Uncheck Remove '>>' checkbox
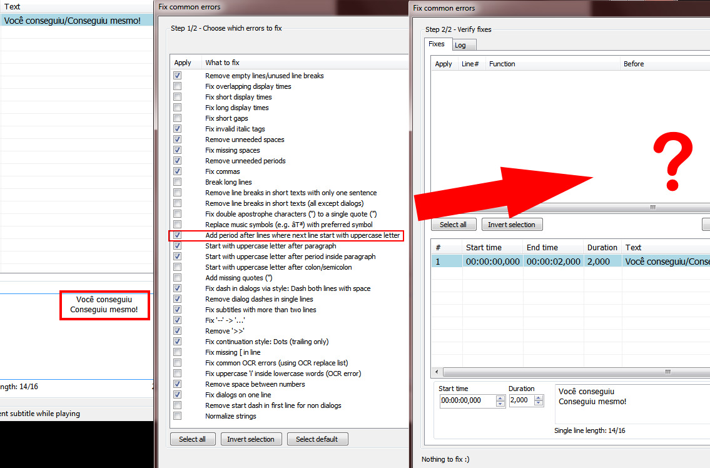Image resolution: width=710 pixels, height=468 pixels. click(x=178, y=331)
